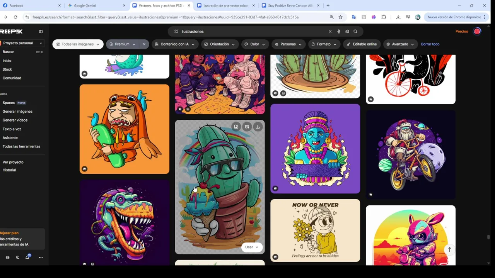Find similar images for cactus illustration
Viewport: 495px width, 278px height.
click(236, 127)
